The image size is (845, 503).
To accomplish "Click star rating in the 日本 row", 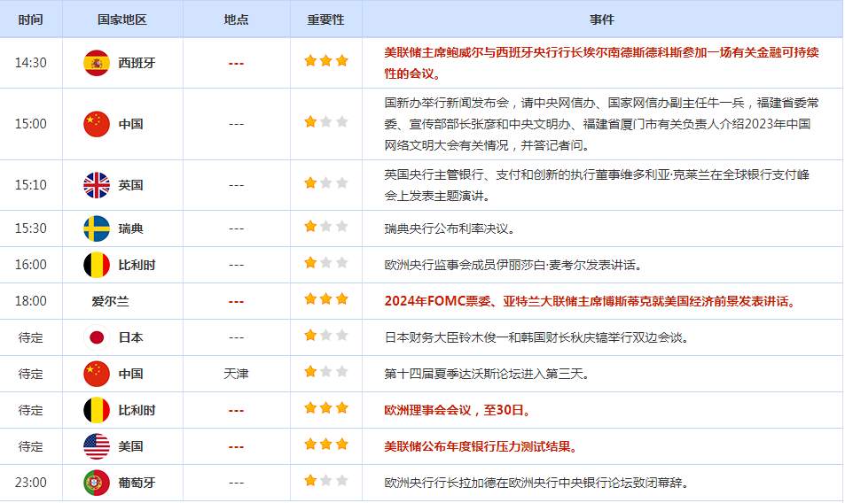I will [326, 335].
